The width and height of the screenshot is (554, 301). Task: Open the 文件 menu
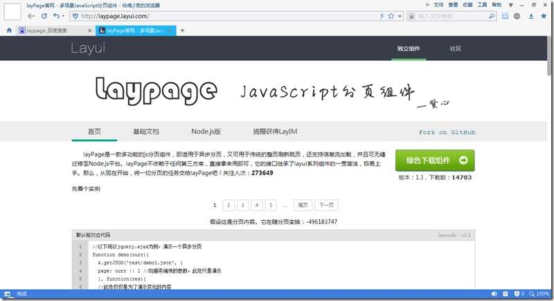pos(438,5)
